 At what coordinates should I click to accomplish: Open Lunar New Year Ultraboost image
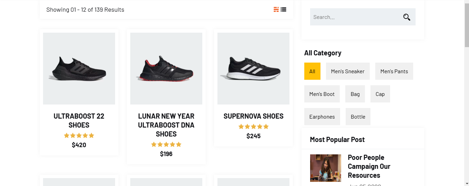pos(166,68)
